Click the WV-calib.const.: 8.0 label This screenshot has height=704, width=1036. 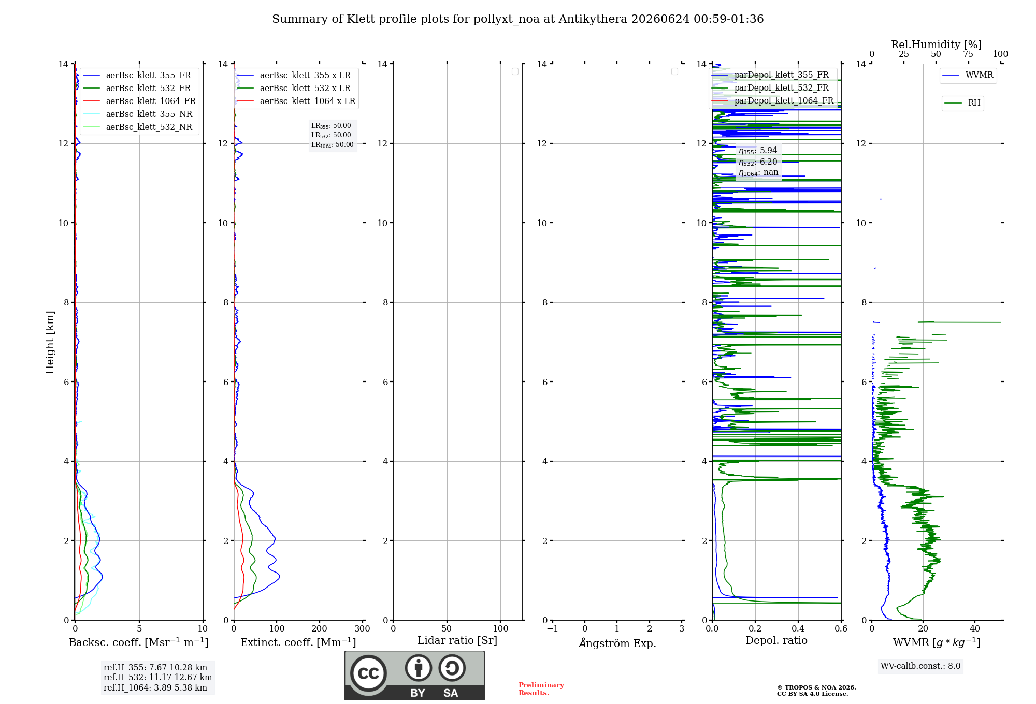pos(920,666)
